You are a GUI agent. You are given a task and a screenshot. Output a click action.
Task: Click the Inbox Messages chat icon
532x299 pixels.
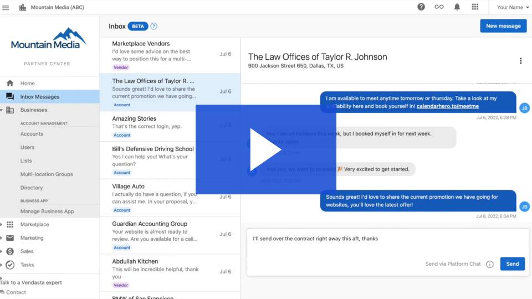tap(10, 96)
